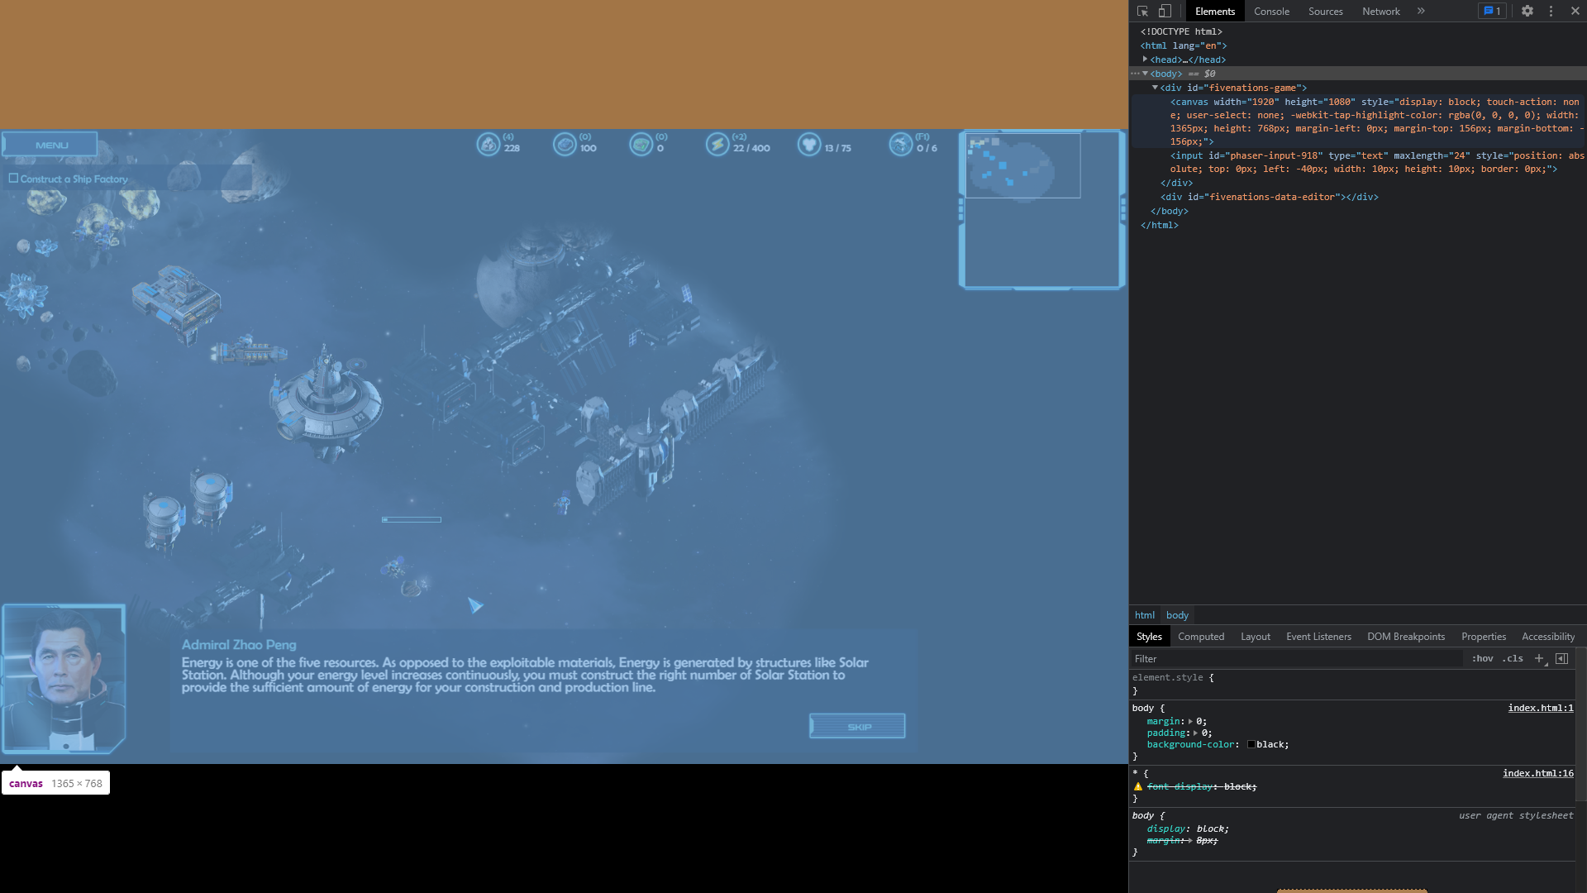The image size is (1587, 893).
Task: Activate the inspect element picker icon
Action: pos(1142,12)
